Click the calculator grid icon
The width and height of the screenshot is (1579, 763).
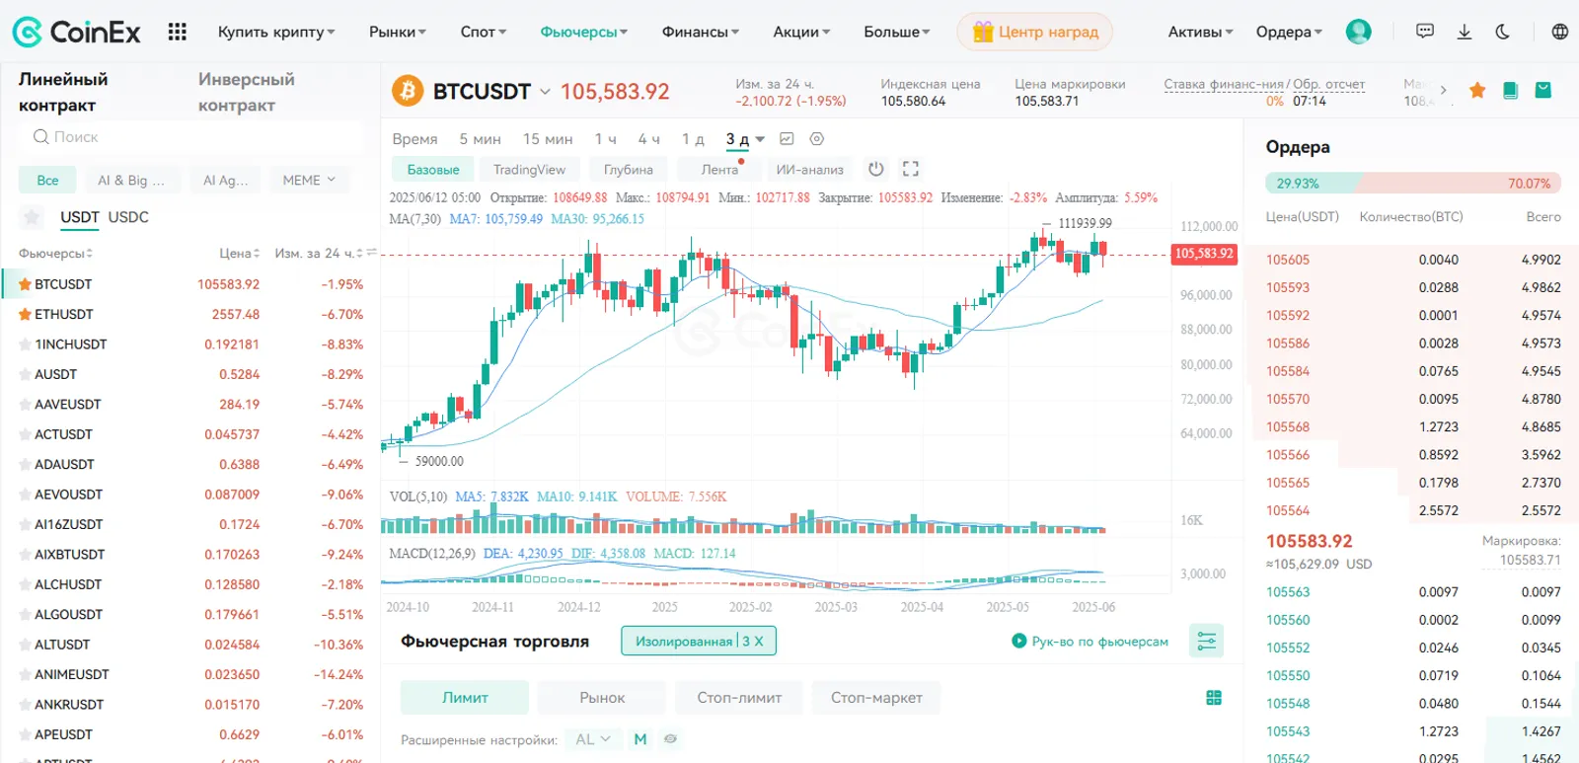(1214, 698)
